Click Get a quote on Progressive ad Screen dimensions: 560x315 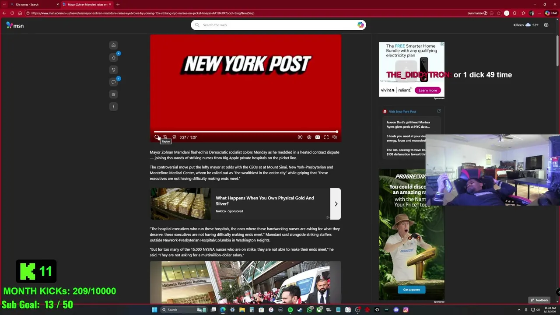tap(411, 290)
